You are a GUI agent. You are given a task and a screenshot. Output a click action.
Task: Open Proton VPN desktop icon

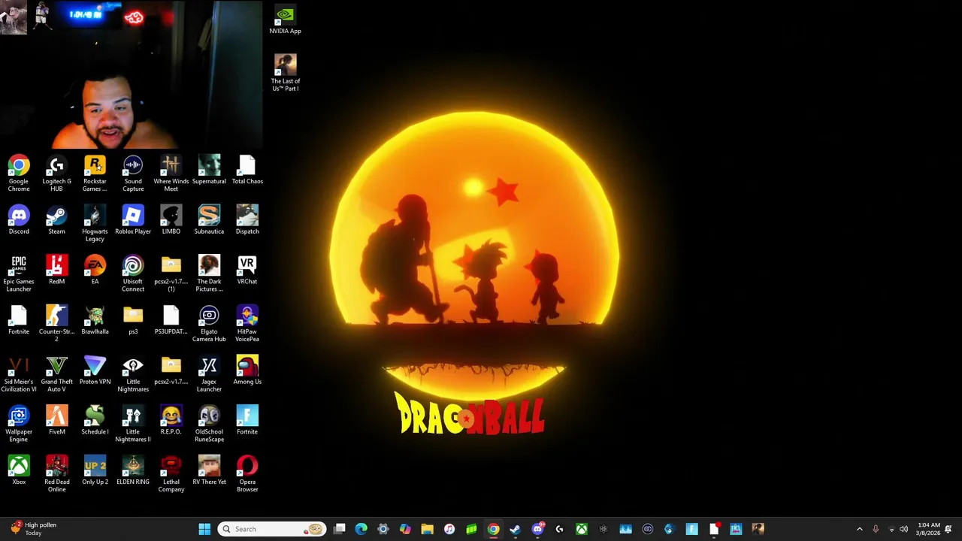(95, 371)
